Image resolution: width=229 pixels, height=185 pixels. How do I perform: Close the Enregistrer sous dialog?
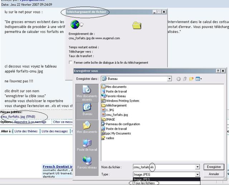(223, 71)
